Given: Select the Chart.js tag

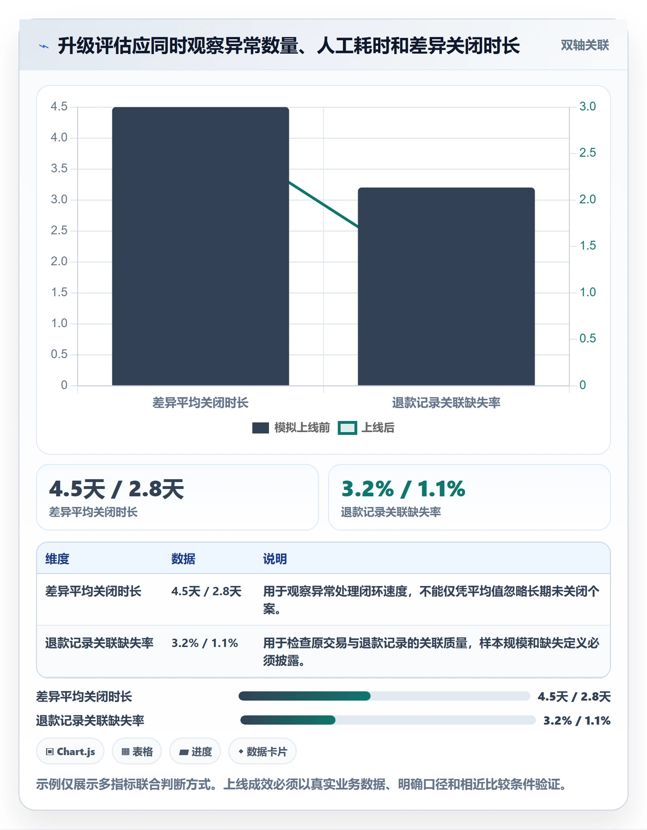Looking at the screenshot, I should (x=70, y=751).
